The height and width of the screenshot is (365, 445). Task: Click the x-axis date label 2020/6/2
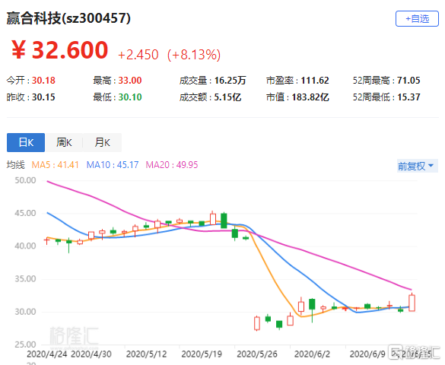tap(312, 354)
